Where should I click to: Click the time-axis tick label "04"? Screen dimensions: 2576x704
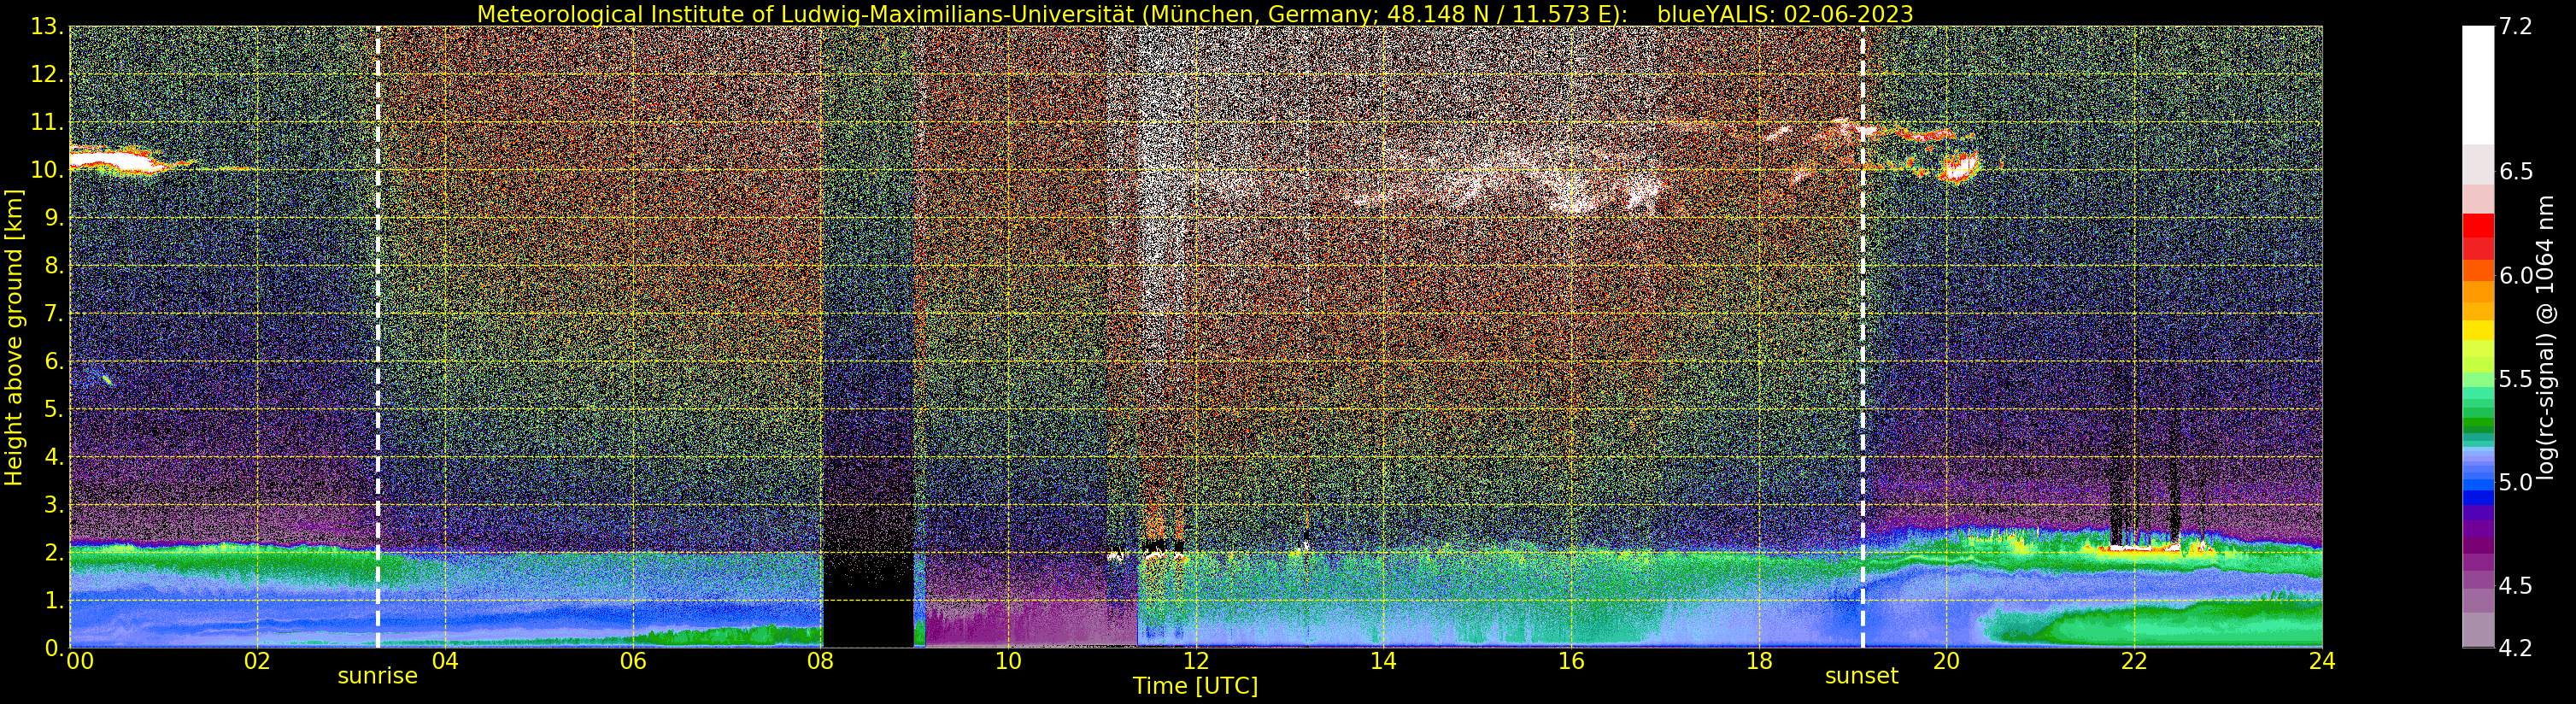point(445,661)
